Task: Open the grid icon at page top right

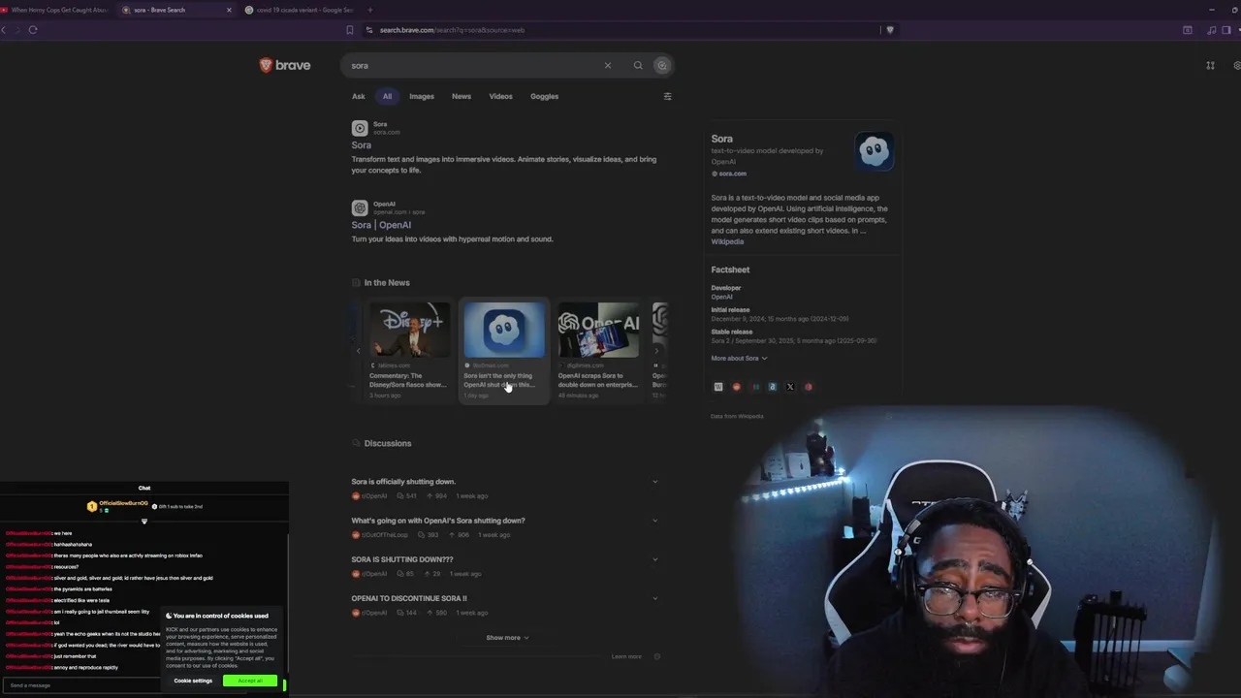Action: coord(1210,65)
